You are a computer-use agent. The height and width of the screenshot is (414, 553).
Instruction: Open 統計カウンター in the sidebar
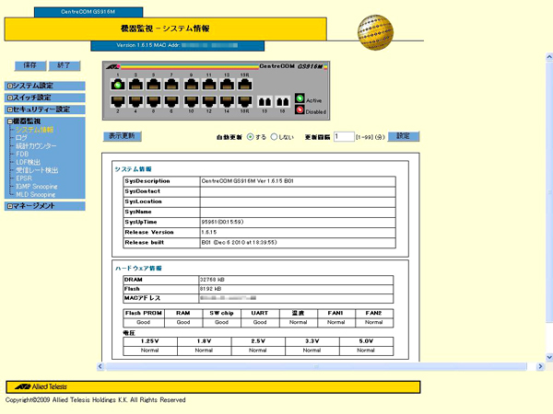36,145
